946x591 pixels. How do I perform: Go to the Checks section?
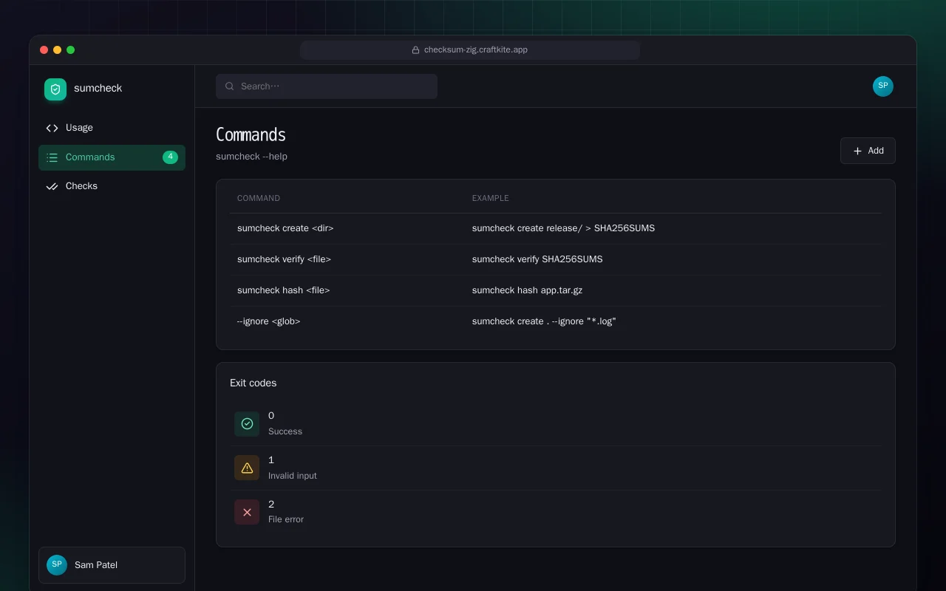click(112, 186)
